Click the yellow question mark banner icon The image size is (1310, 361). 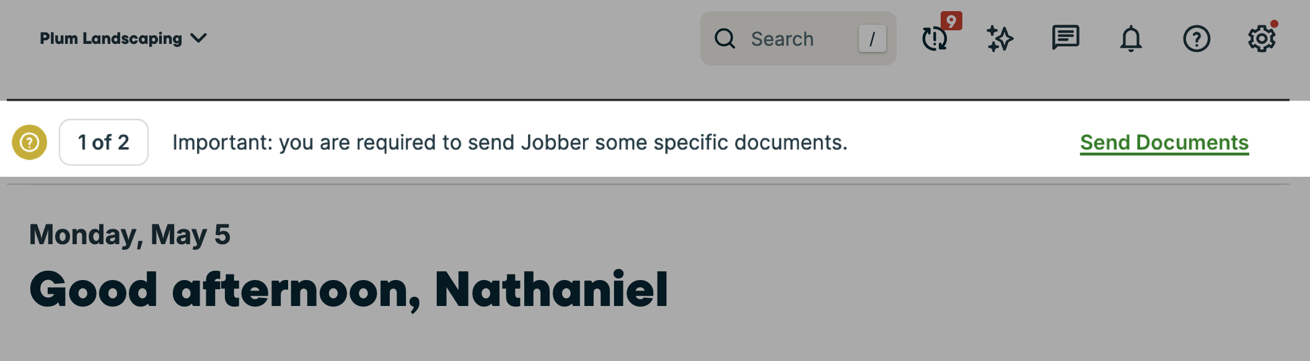click(x=30, y=142)
